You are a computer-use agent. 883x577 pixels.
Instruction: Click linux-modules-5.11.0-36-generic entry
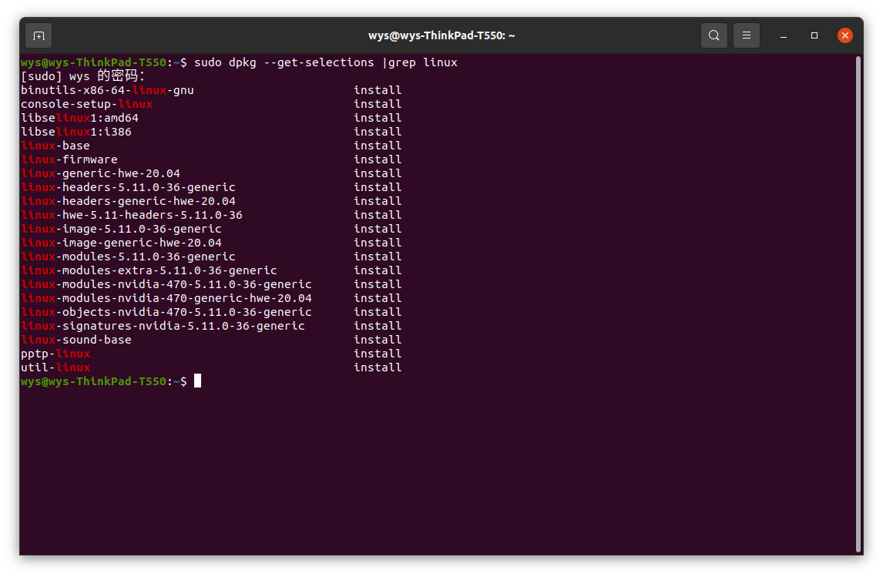tap(128, 257)
